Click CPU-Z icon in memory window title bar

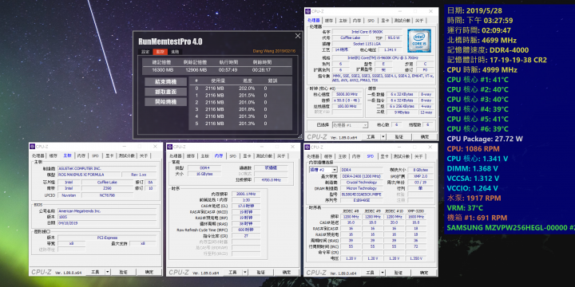[170, 147]
